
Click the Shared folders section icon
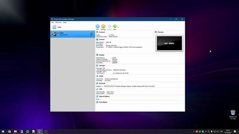[97, 96]
